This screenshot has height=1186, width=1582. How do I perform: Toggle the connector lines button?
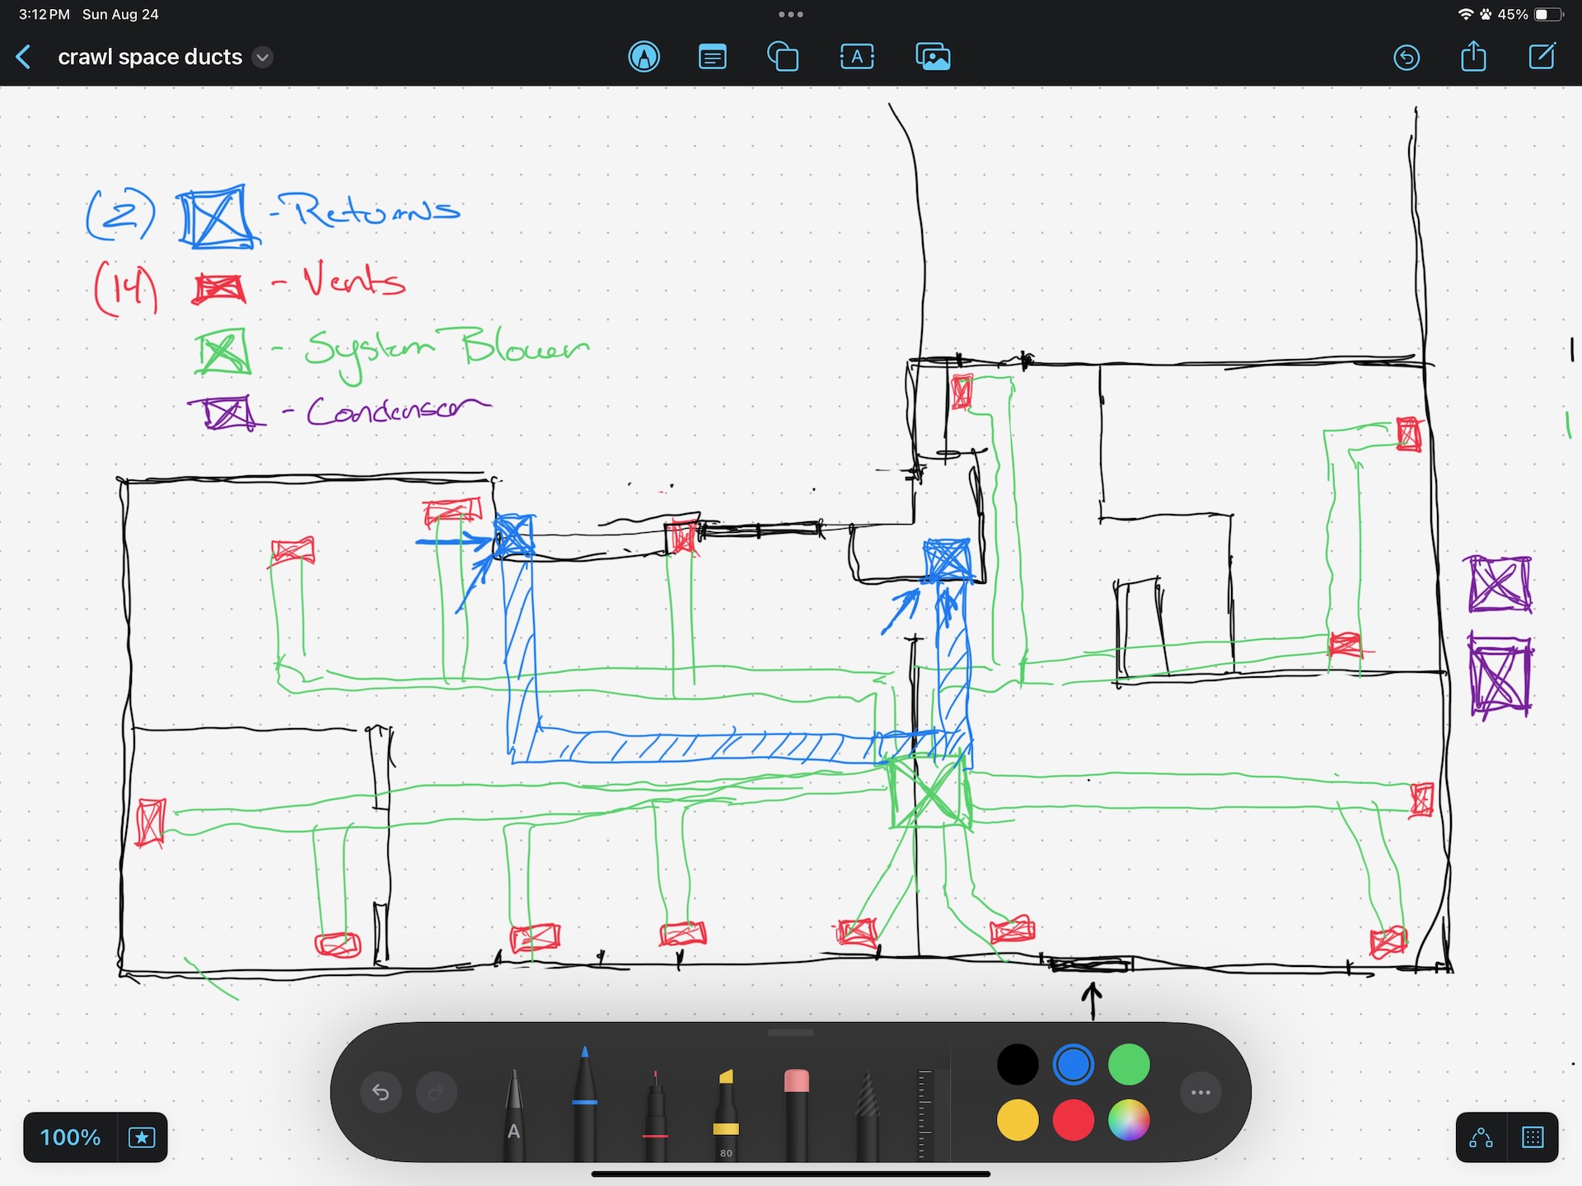(1481, 1137)
